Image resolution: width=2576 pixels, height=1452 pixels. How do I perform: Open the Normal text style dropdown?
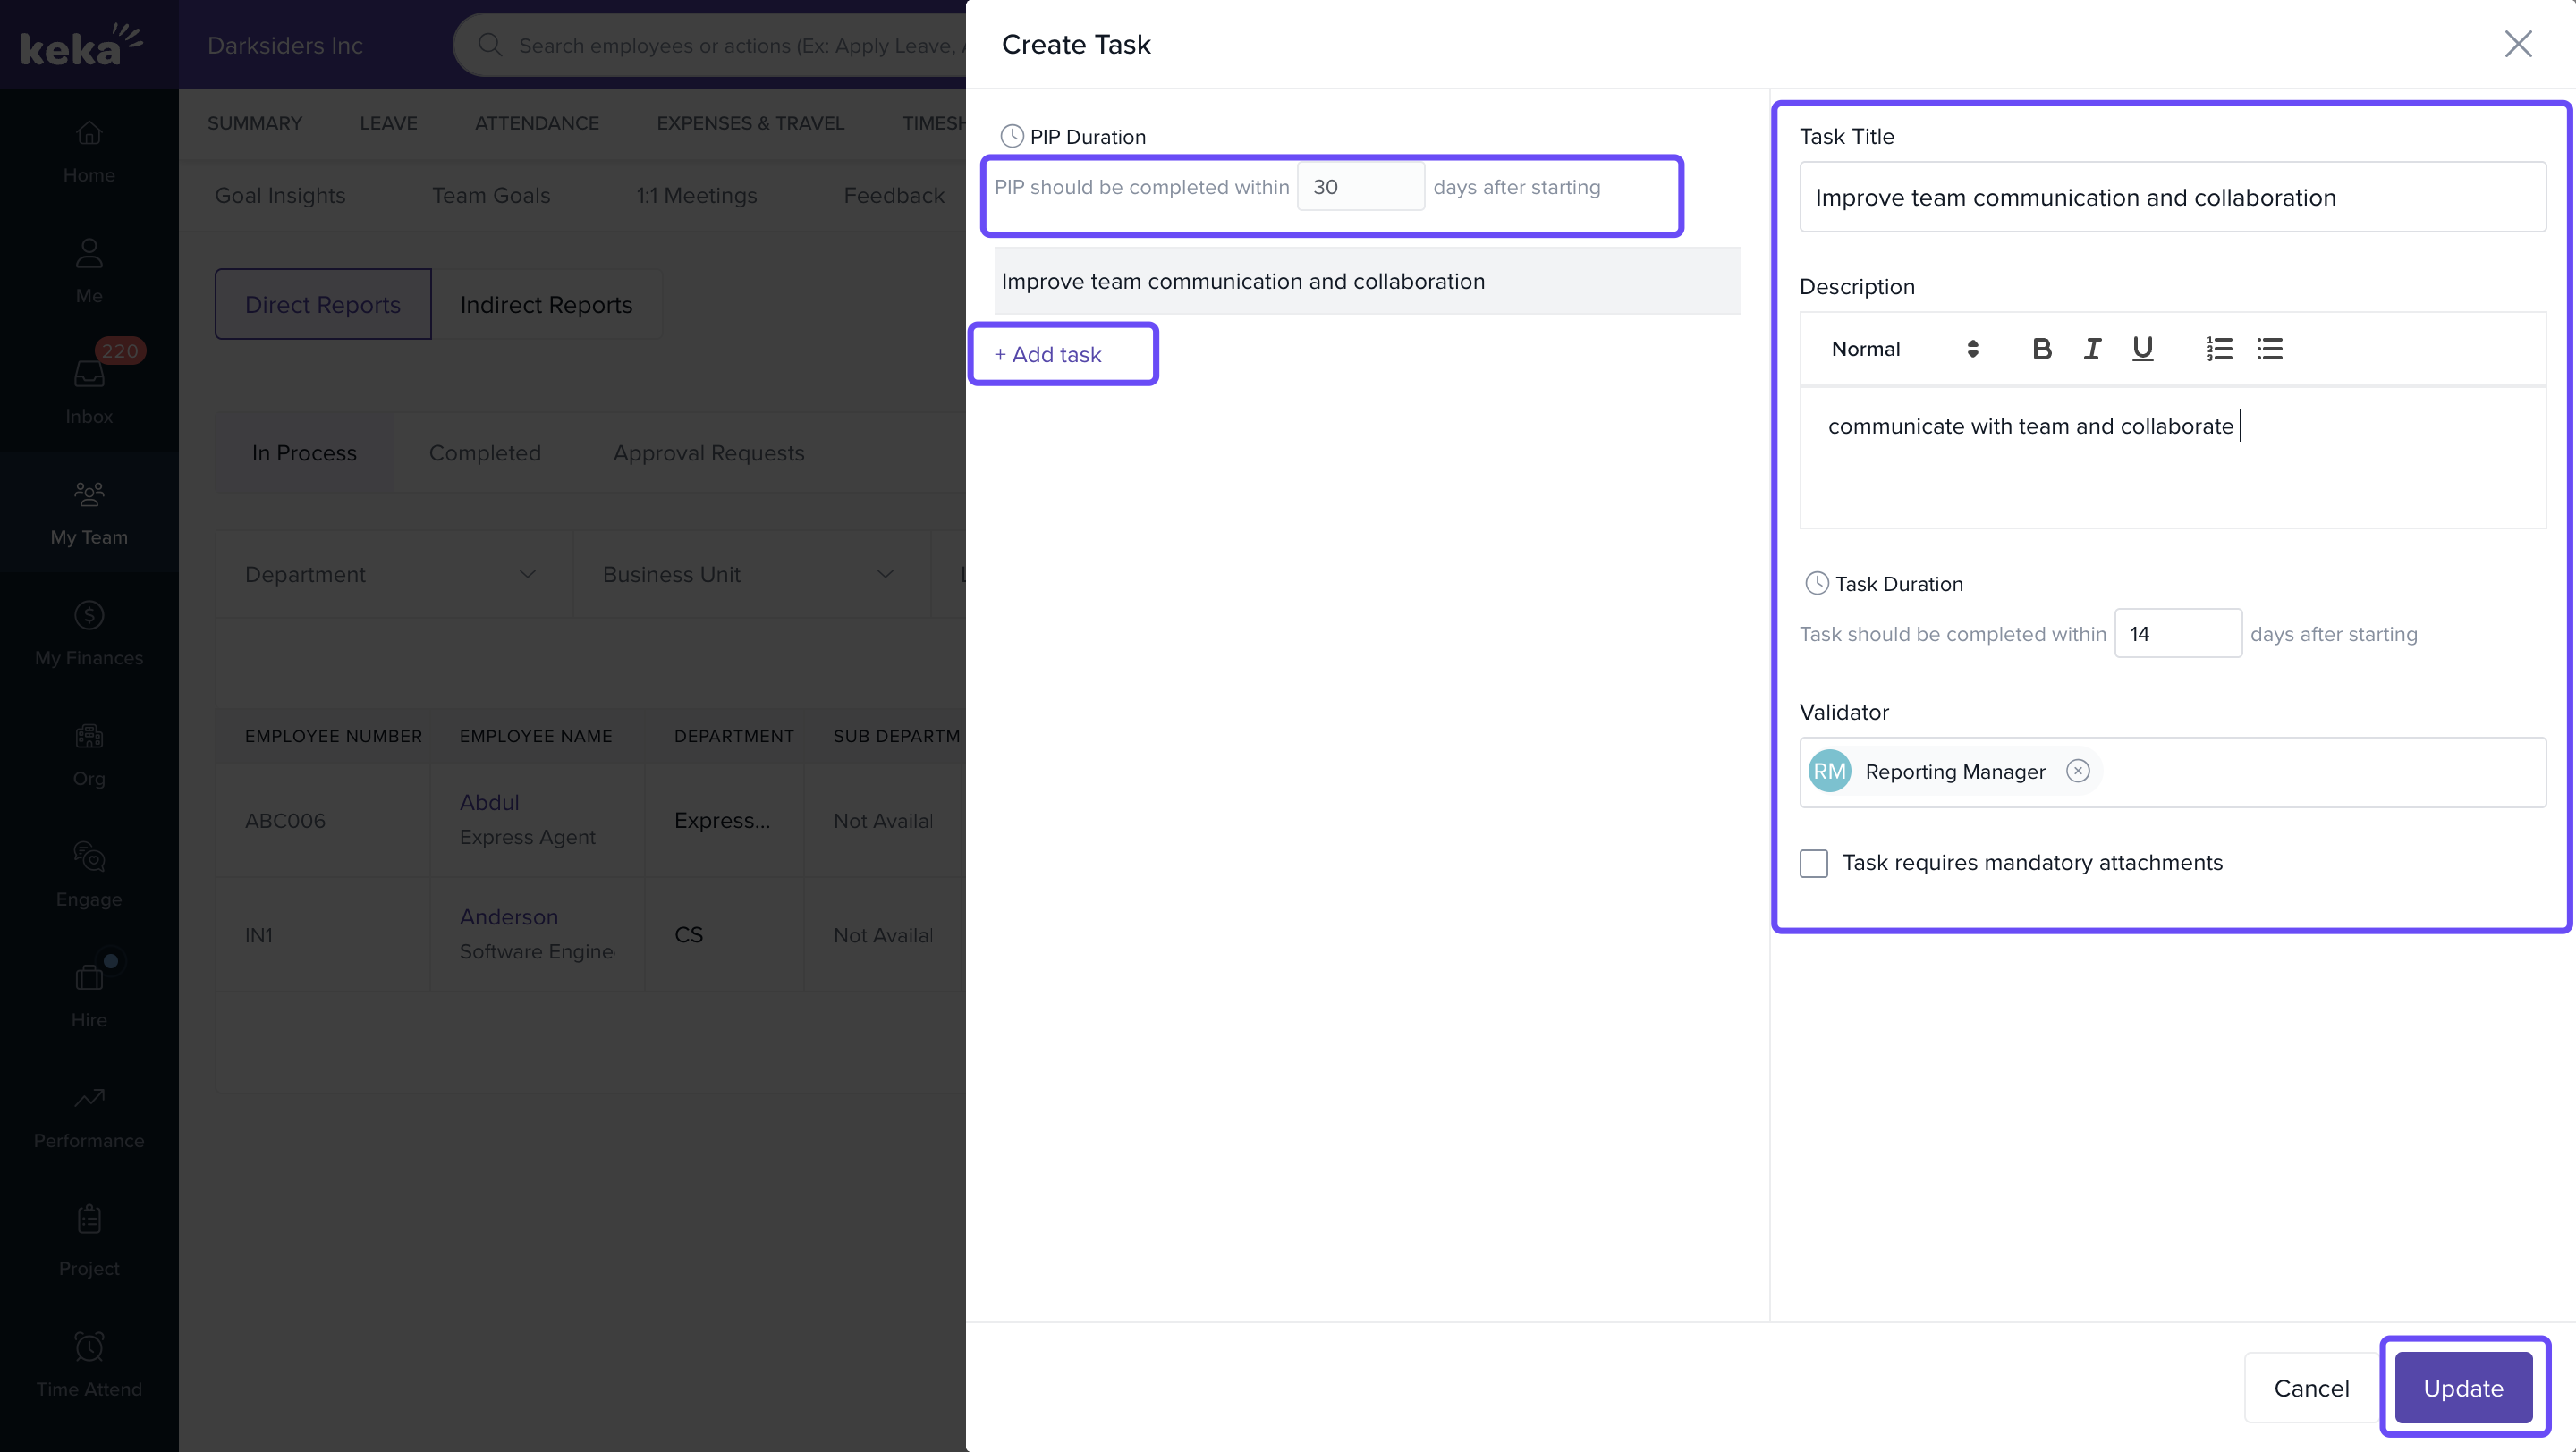(x=1903, y=349)
